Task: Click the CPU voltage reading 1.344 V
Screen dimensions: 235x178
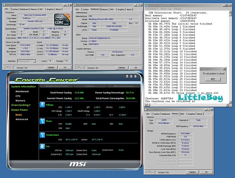Action: (69, 107)
